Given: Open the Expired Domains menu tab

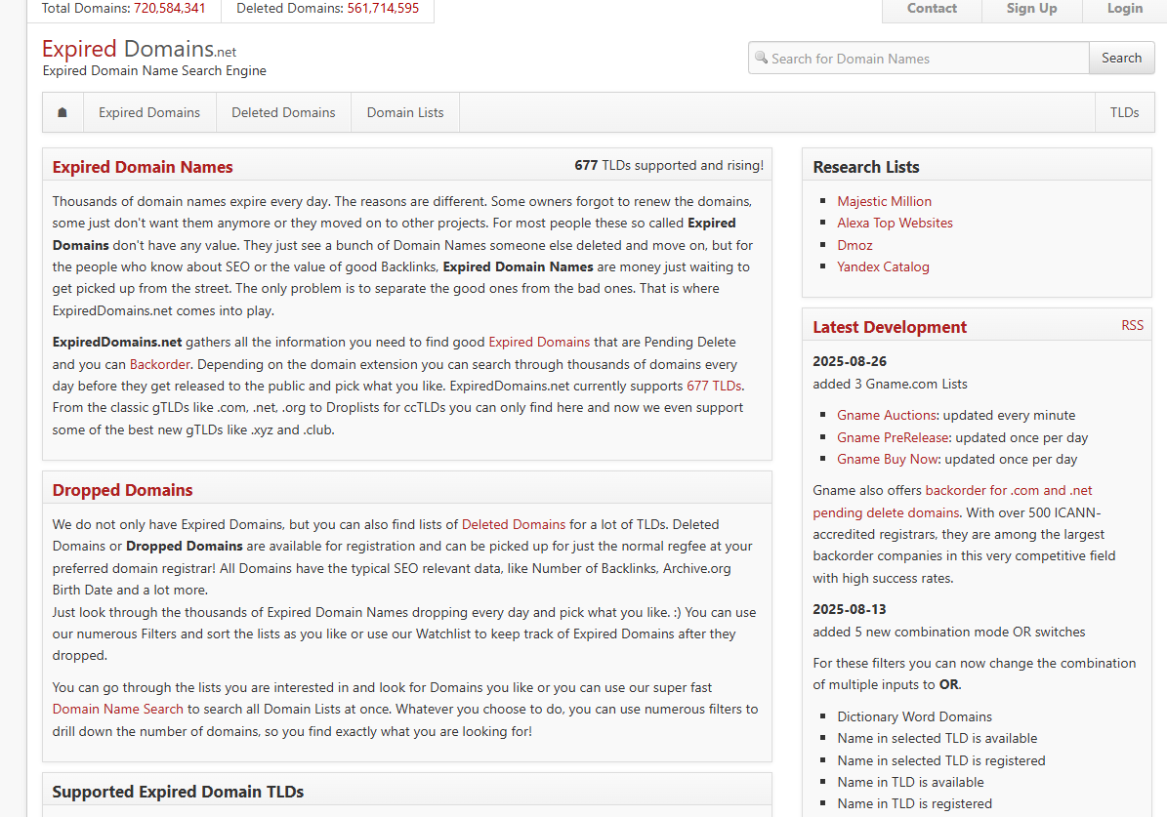Looking at the screenshot, I should pos(149,112).
